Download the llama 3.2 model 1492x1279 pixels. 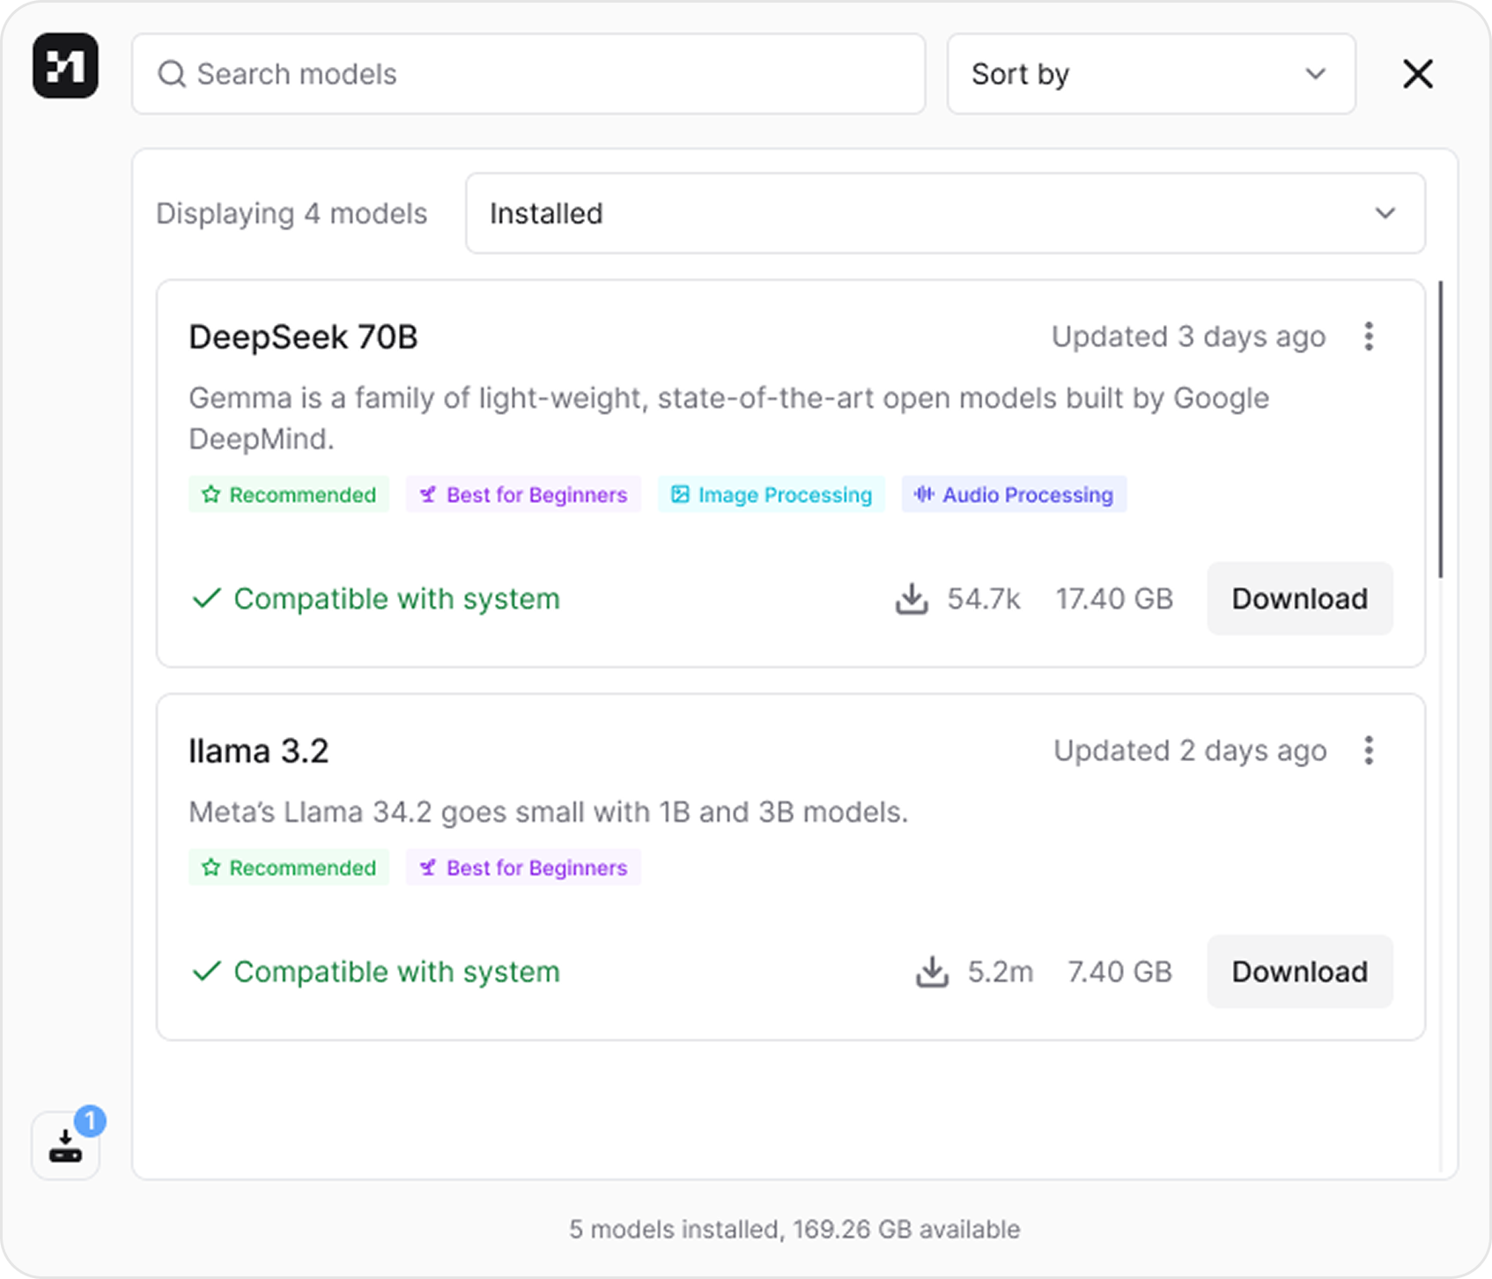pos(1300,972)
